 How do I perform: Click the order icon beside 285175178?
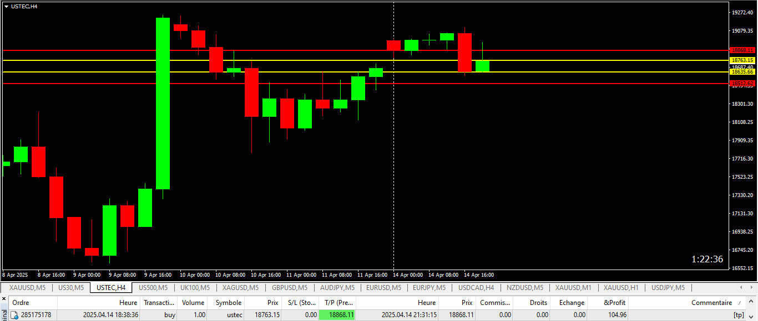(14, 315)
